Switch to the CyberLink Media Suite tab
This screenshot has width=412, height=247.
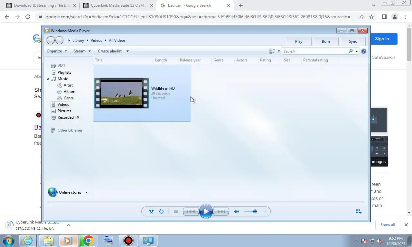point(118,5)
